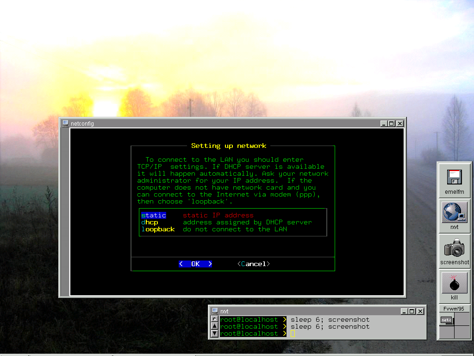Click the 'Setting up network' dialog title

click(229, 146)
